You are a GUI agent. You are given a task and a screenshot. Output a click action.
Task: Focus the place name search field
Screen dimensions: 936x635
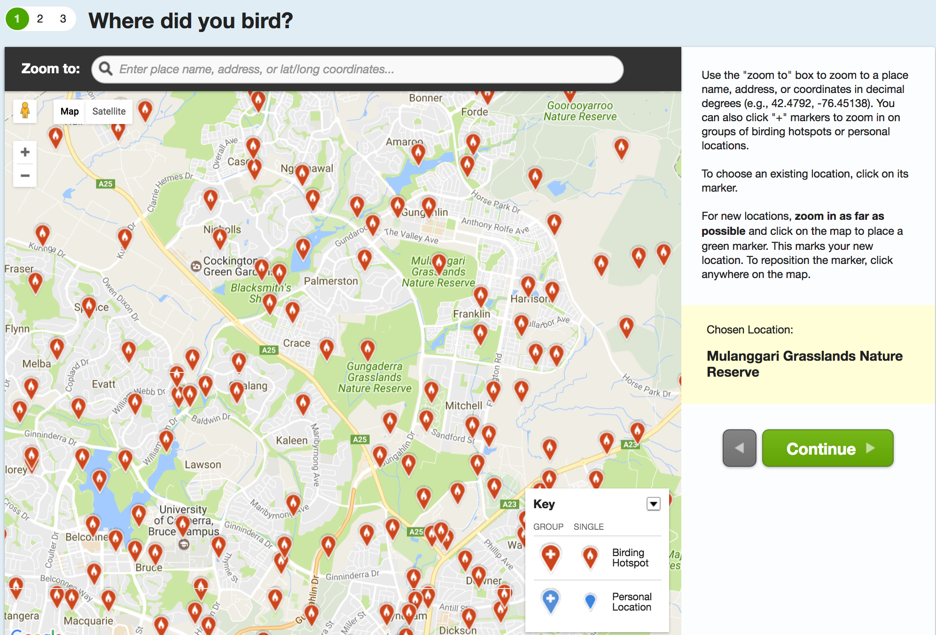[x=358, y=70]
